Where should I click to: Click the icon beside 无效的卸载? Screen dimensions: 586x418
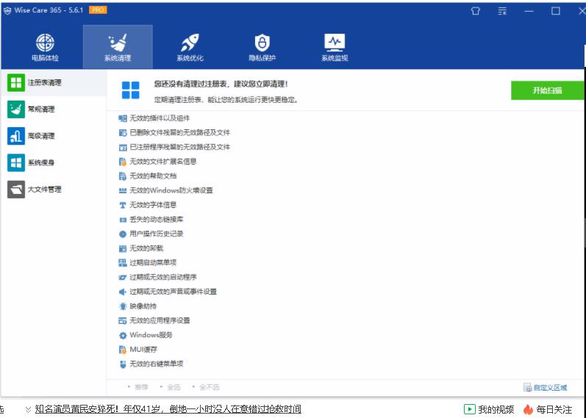click(123, 248)
